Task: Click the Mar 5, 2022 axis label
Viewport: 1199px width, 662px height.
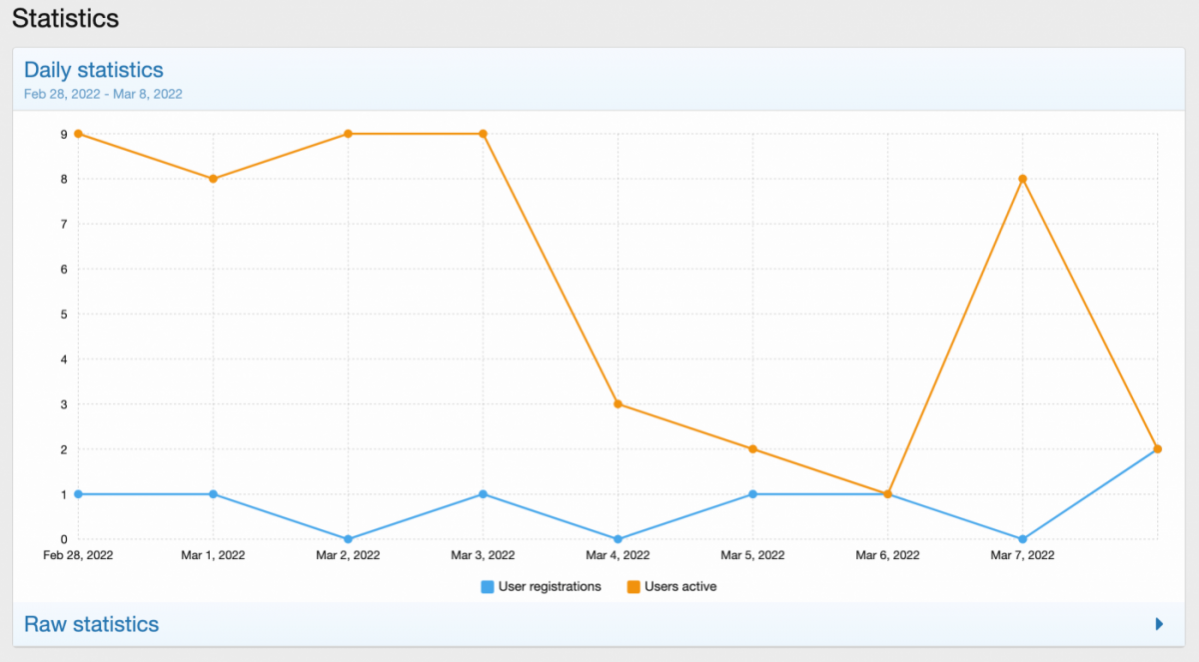Action: click(x=752, y=555)
